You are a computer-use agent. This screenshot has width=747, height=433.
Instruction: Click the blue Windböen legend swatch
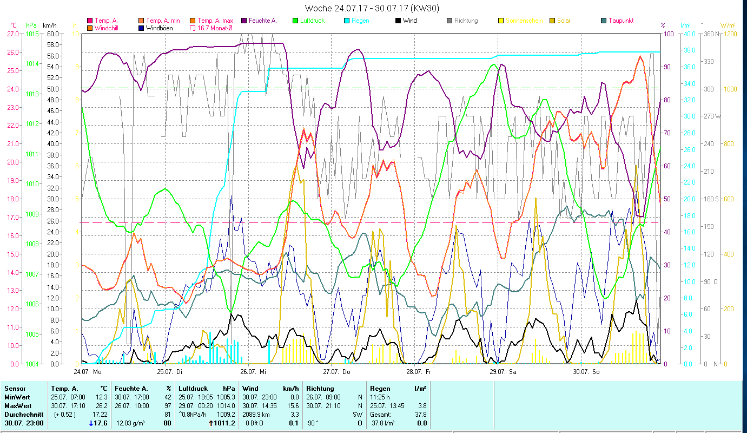click(141, 28)
